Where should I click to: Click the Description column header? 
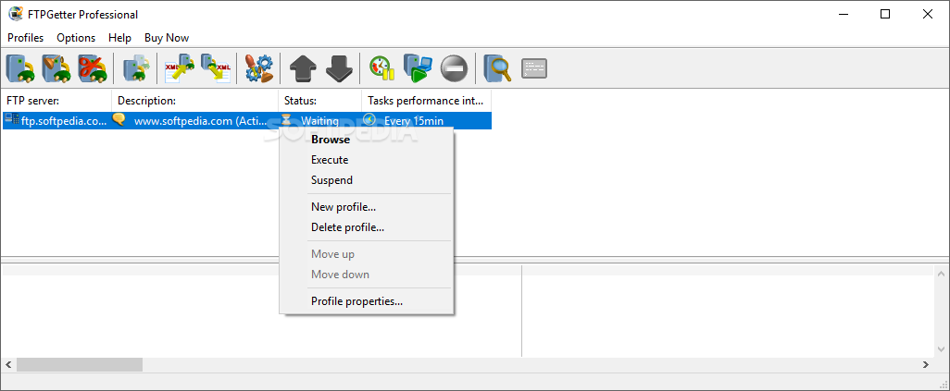click(x=195, y=101)
